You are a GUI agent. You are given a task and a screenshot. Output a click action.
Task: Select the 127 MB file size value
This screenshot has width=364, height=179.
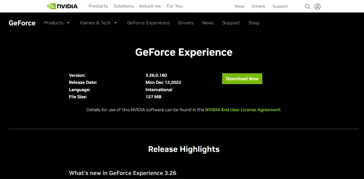(x=153, y=97)
